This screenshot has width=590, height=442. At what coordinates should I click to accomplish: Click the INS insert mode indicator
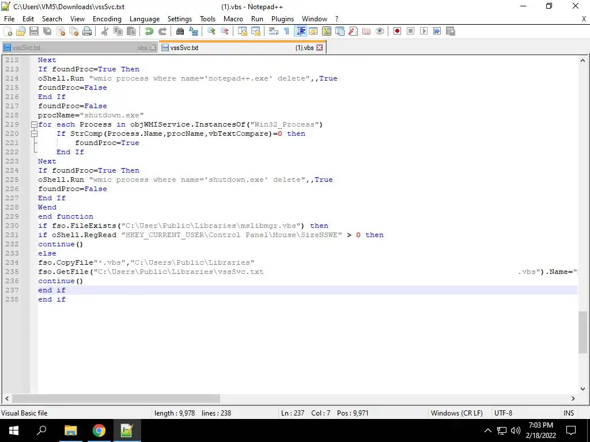pyautogui.click(x=569, y=413)
